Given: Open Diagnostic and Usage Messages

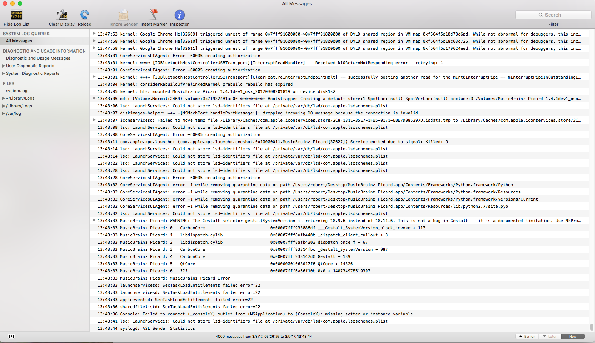Looking at the screenshot, I should click(x=38, y=58).
